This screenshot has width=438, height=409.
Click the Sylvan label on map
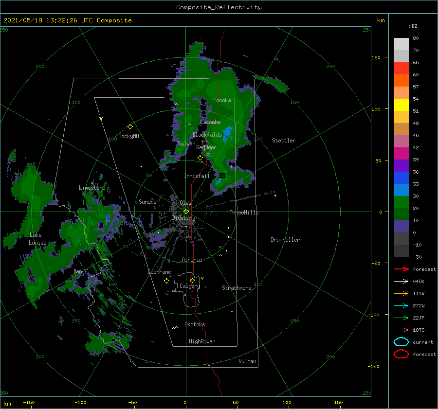pyautogui.click(x=186, y=144)
